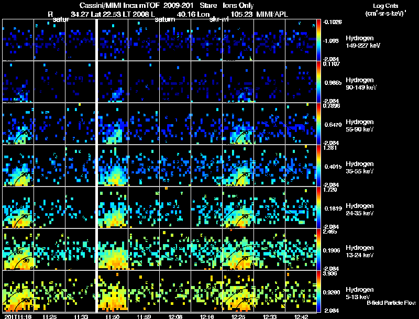Click the 11:50 time axis label
419x319 pixels.
point(113,316)
